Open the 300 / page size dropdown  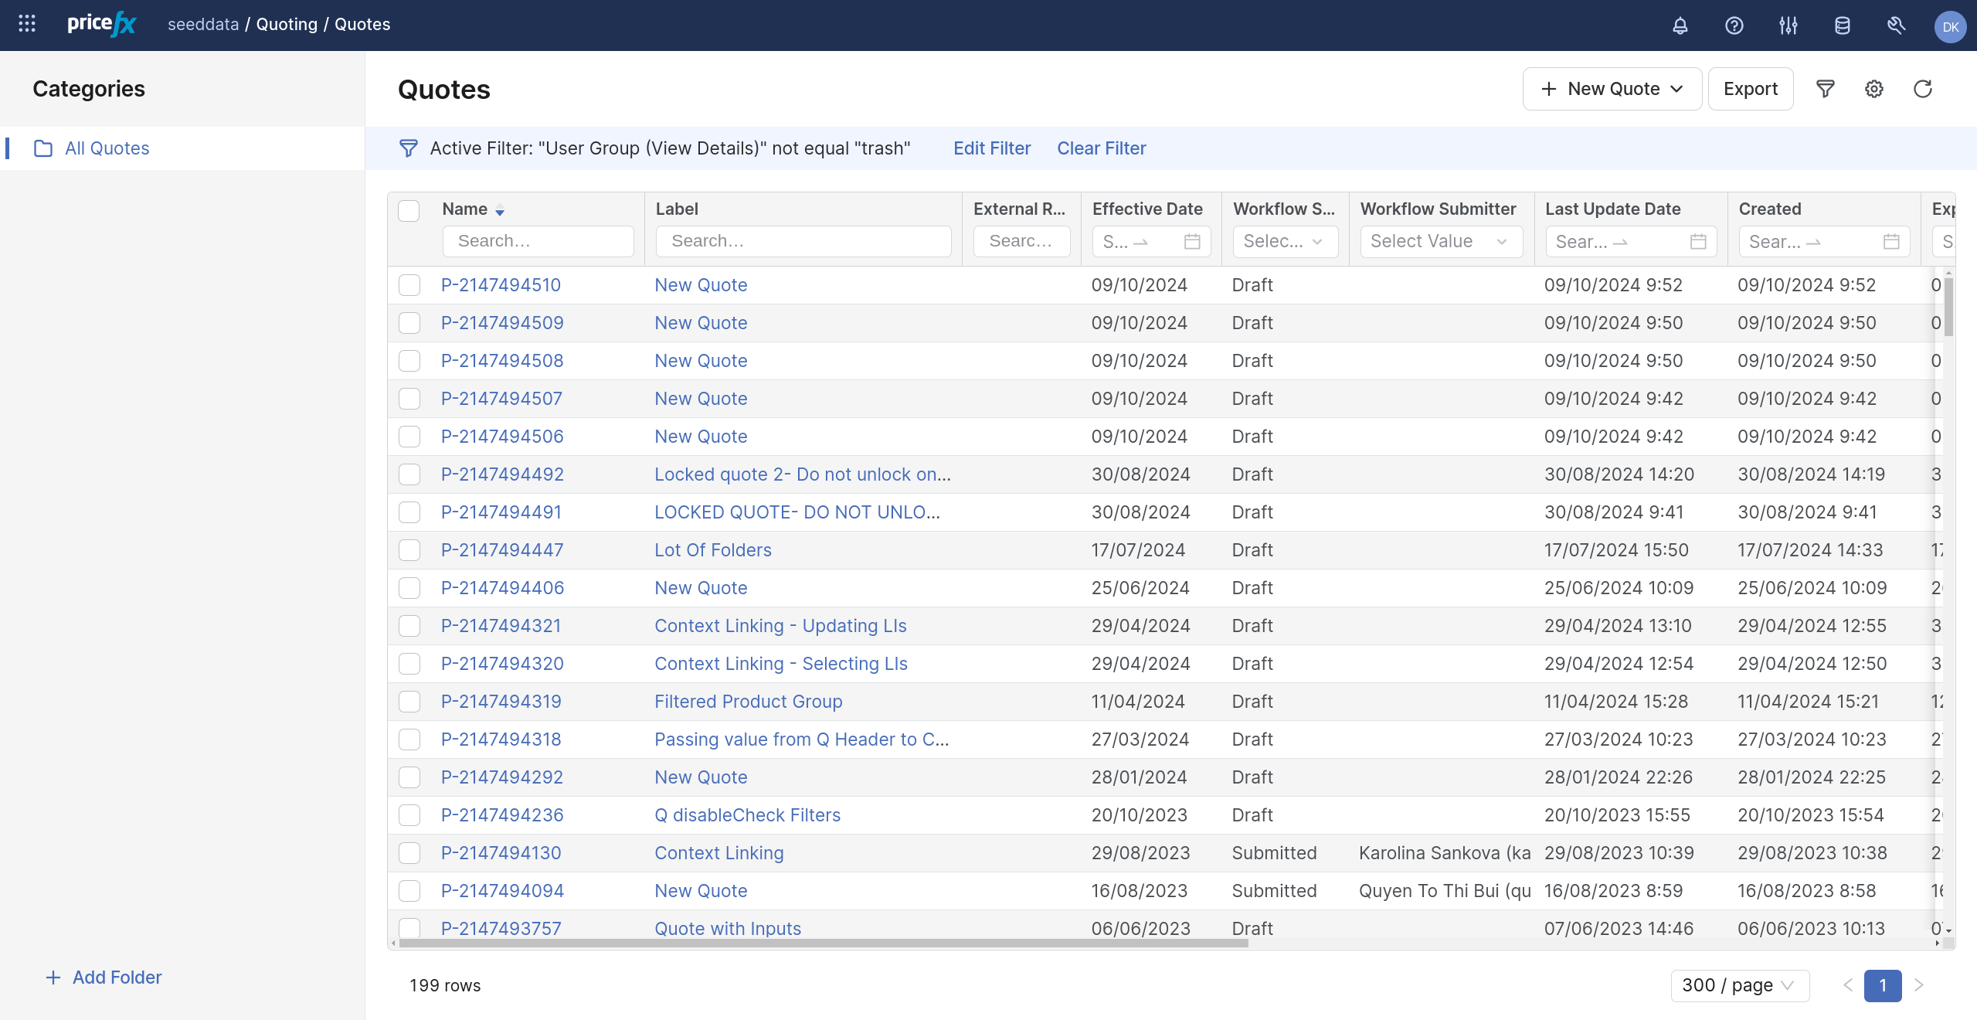(x=1738, y=985)
